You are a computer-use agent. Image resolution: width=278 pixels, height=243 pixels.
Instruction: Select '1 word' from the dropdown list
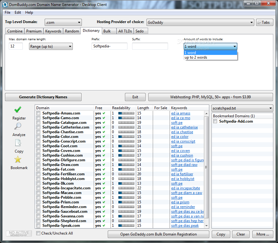click(x=210, y=53)
